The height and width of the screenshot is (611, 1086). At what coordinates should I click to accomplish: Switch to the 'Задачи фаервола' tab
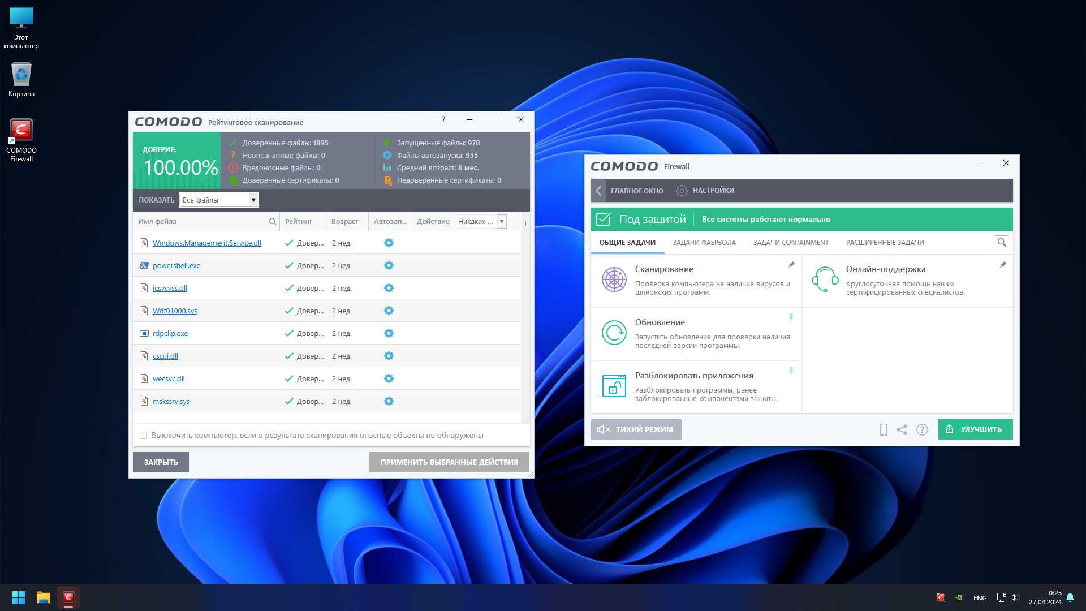coord(704,243)
